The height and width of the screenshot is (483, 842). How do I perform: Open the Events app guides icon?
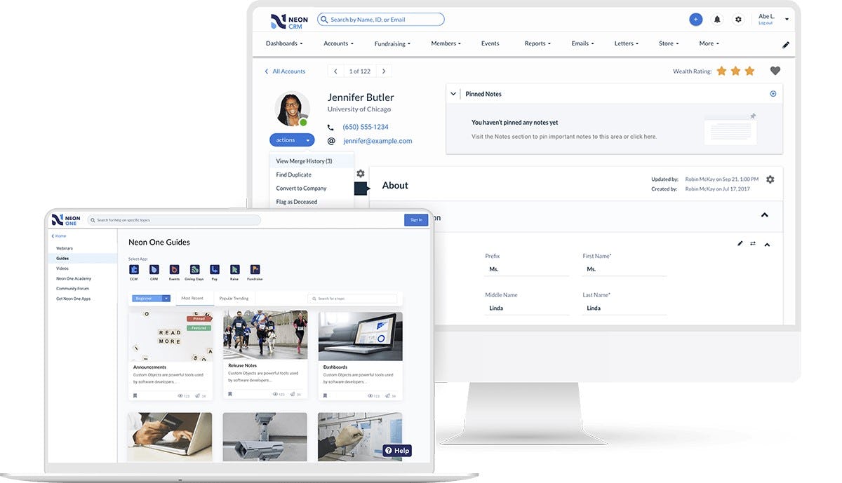click(174, 270)
